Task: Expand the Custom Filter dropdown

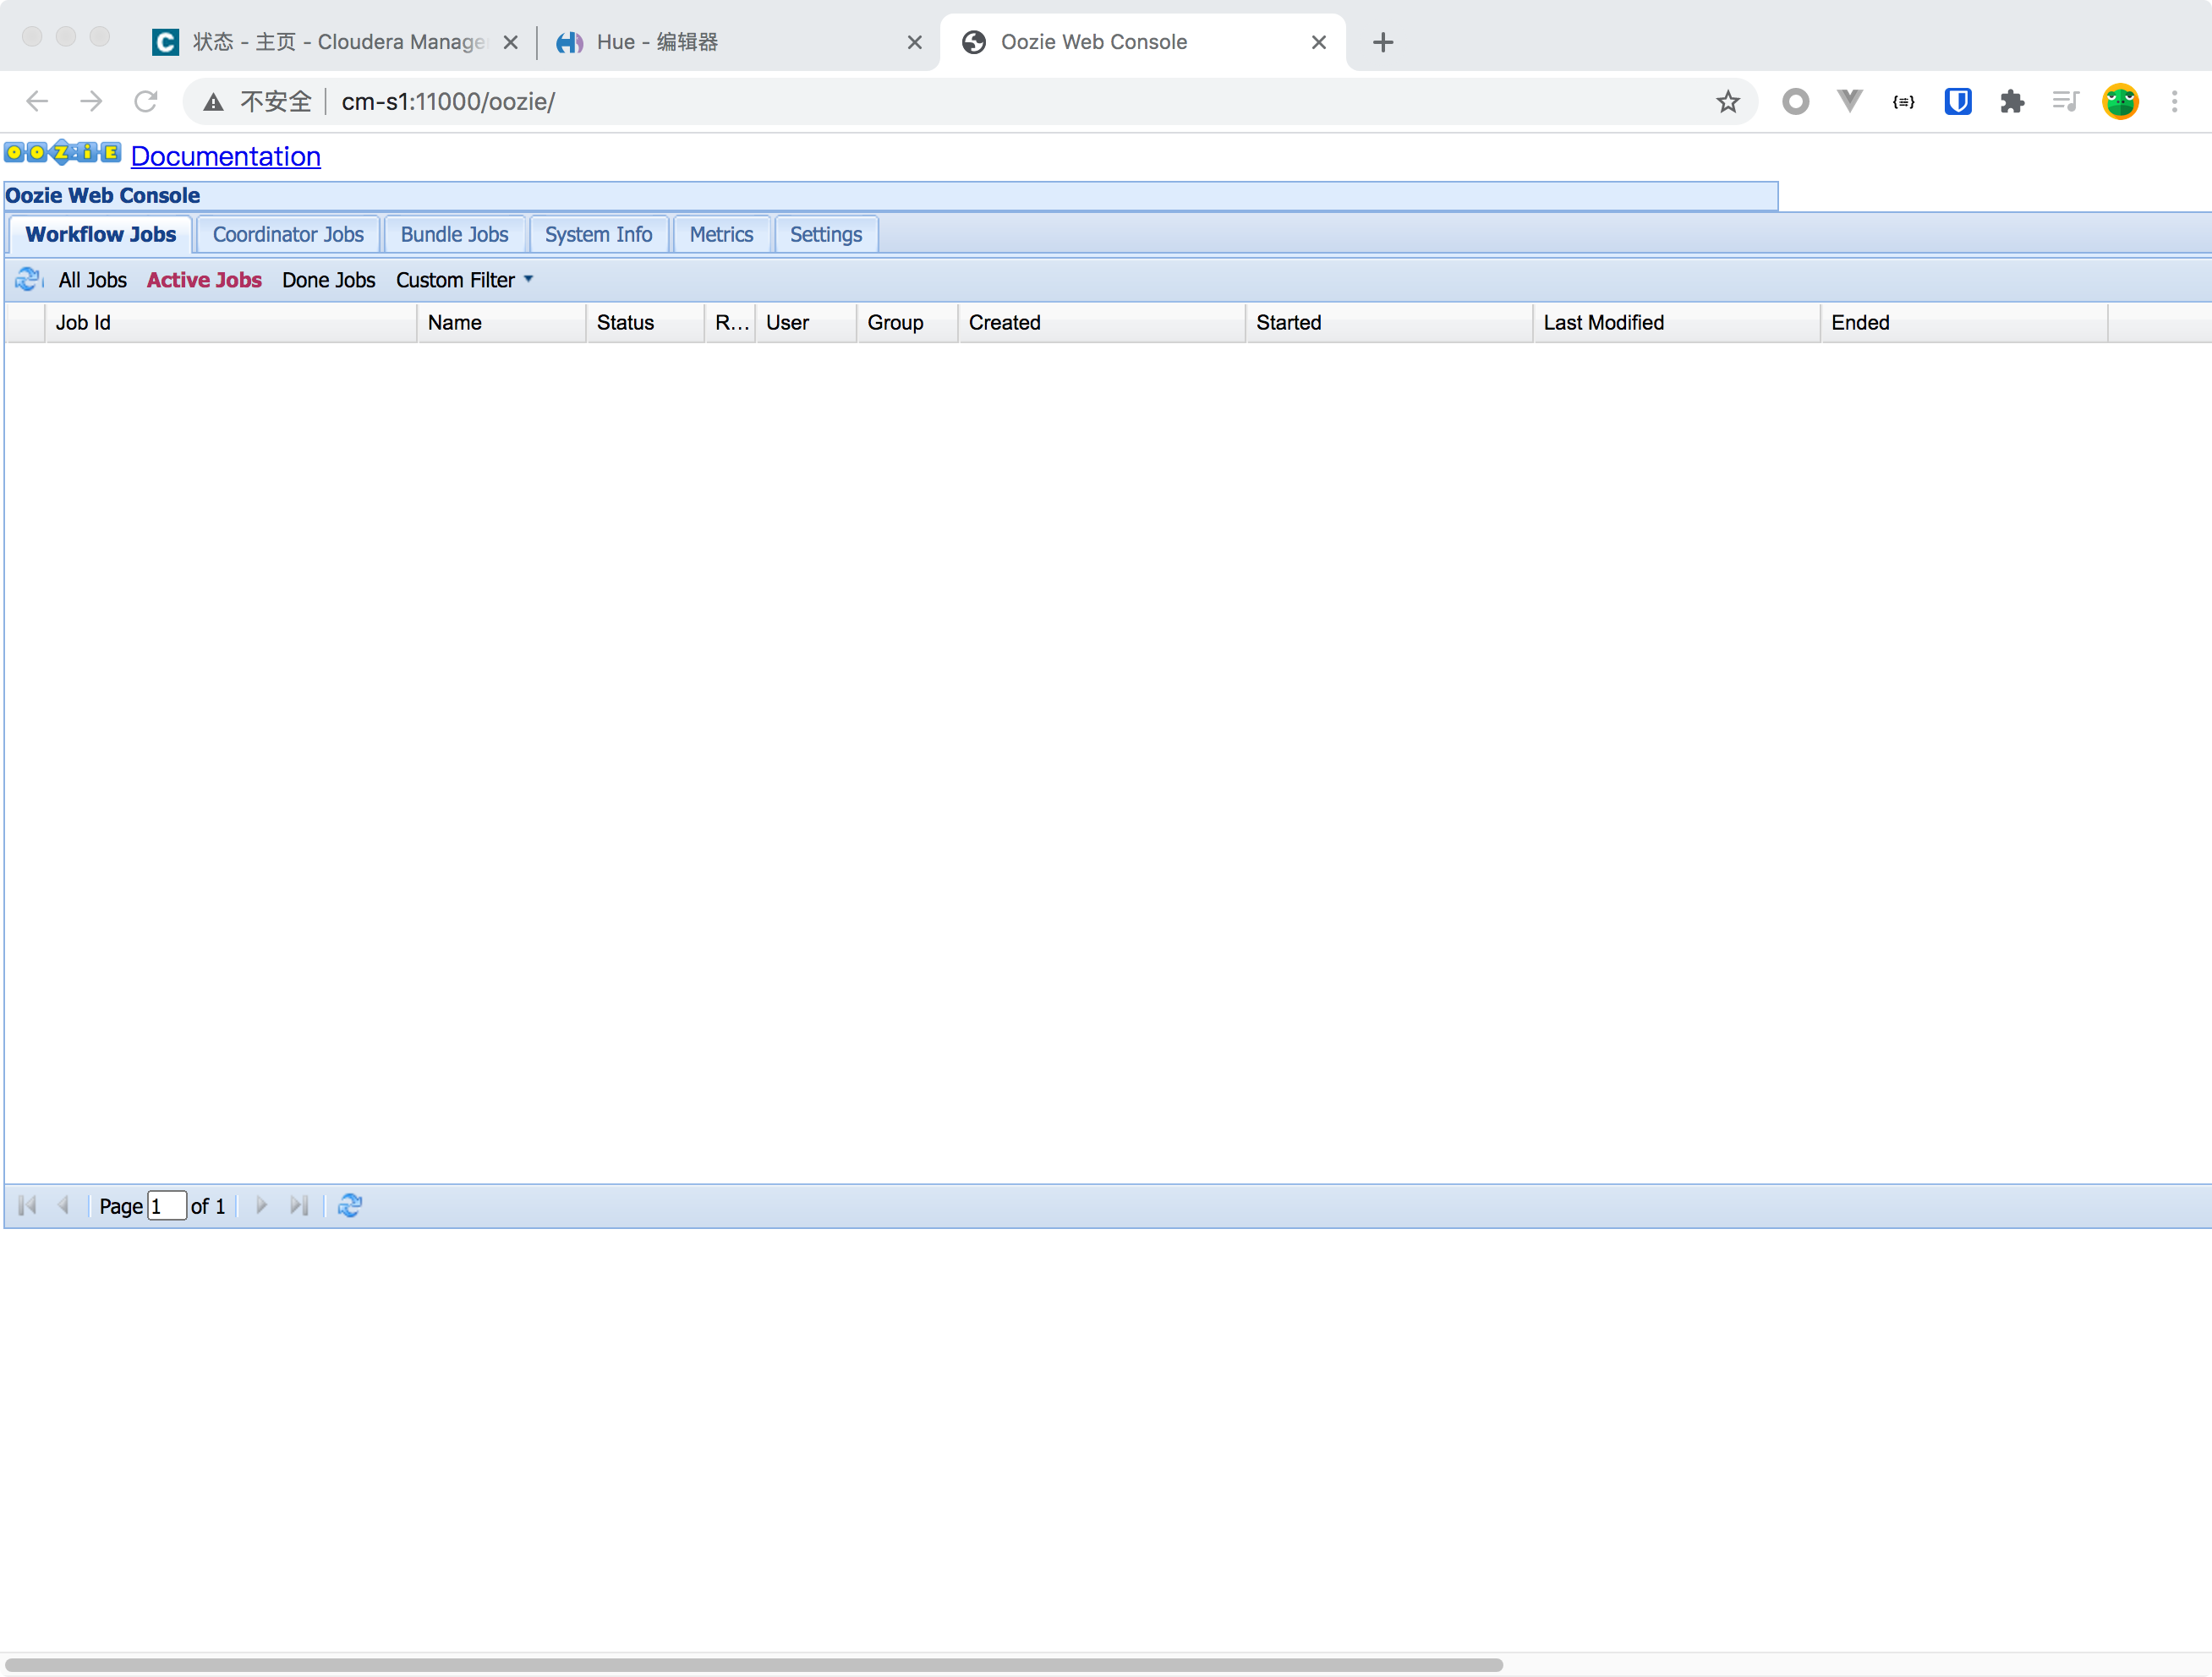Action: [465, 280]
